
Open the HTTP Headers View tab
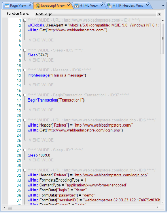(x=128, y=5)
